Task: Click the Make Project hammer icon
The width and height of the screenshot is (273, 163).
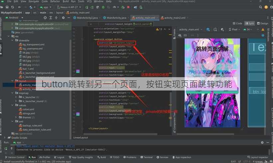Action: 31,7
